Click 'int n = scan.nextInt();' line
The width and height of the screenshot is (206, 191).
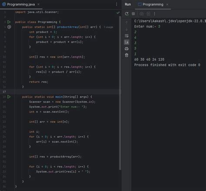tap(49, 112)
